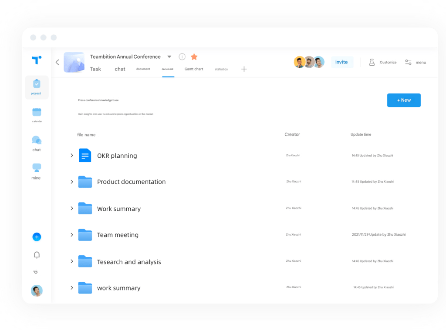The image size is (446, 330).
Task: Toggle the orange star favorite
Action: (194, 57)
